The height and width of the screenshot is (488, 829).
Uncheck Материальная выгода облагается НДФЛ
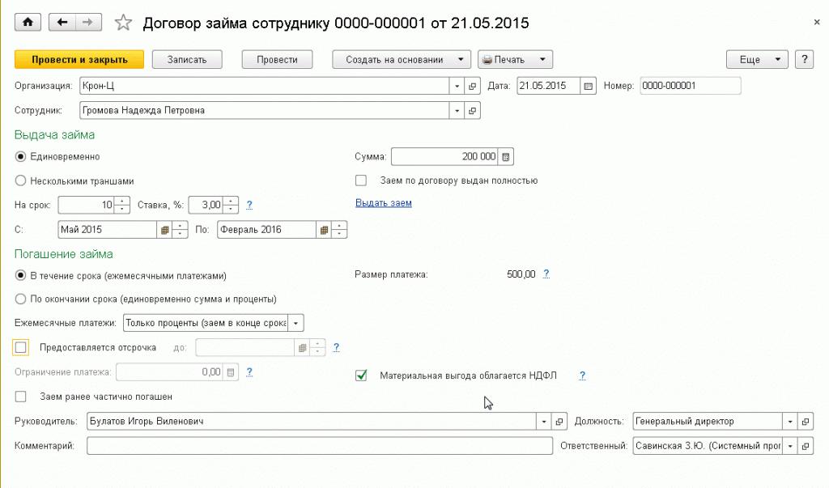361,376
